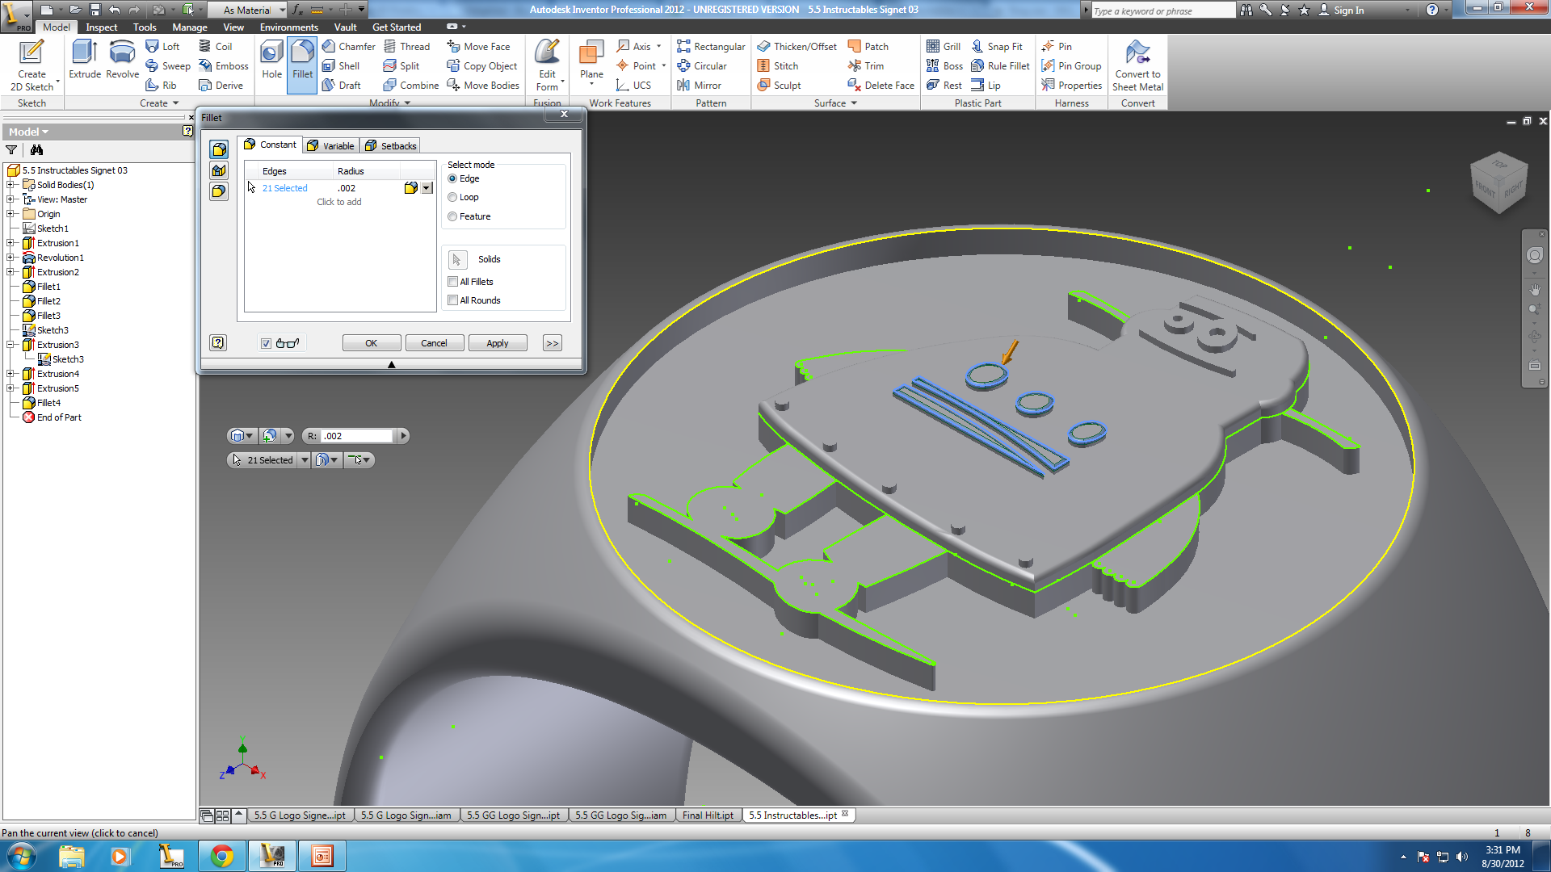Open the Manage ribbon tab
The width and height of the screenshot is (1551, 872).
pyautogui.click(x=190, y=27)
